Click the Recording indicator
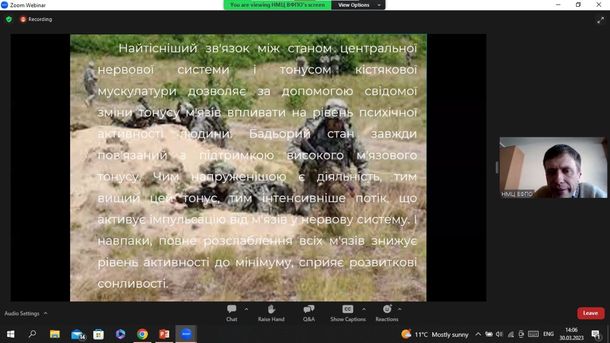 (36, 20)
